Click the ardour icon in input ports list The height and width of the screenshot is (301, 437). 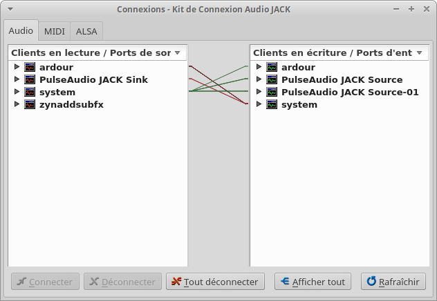(272, 67)
